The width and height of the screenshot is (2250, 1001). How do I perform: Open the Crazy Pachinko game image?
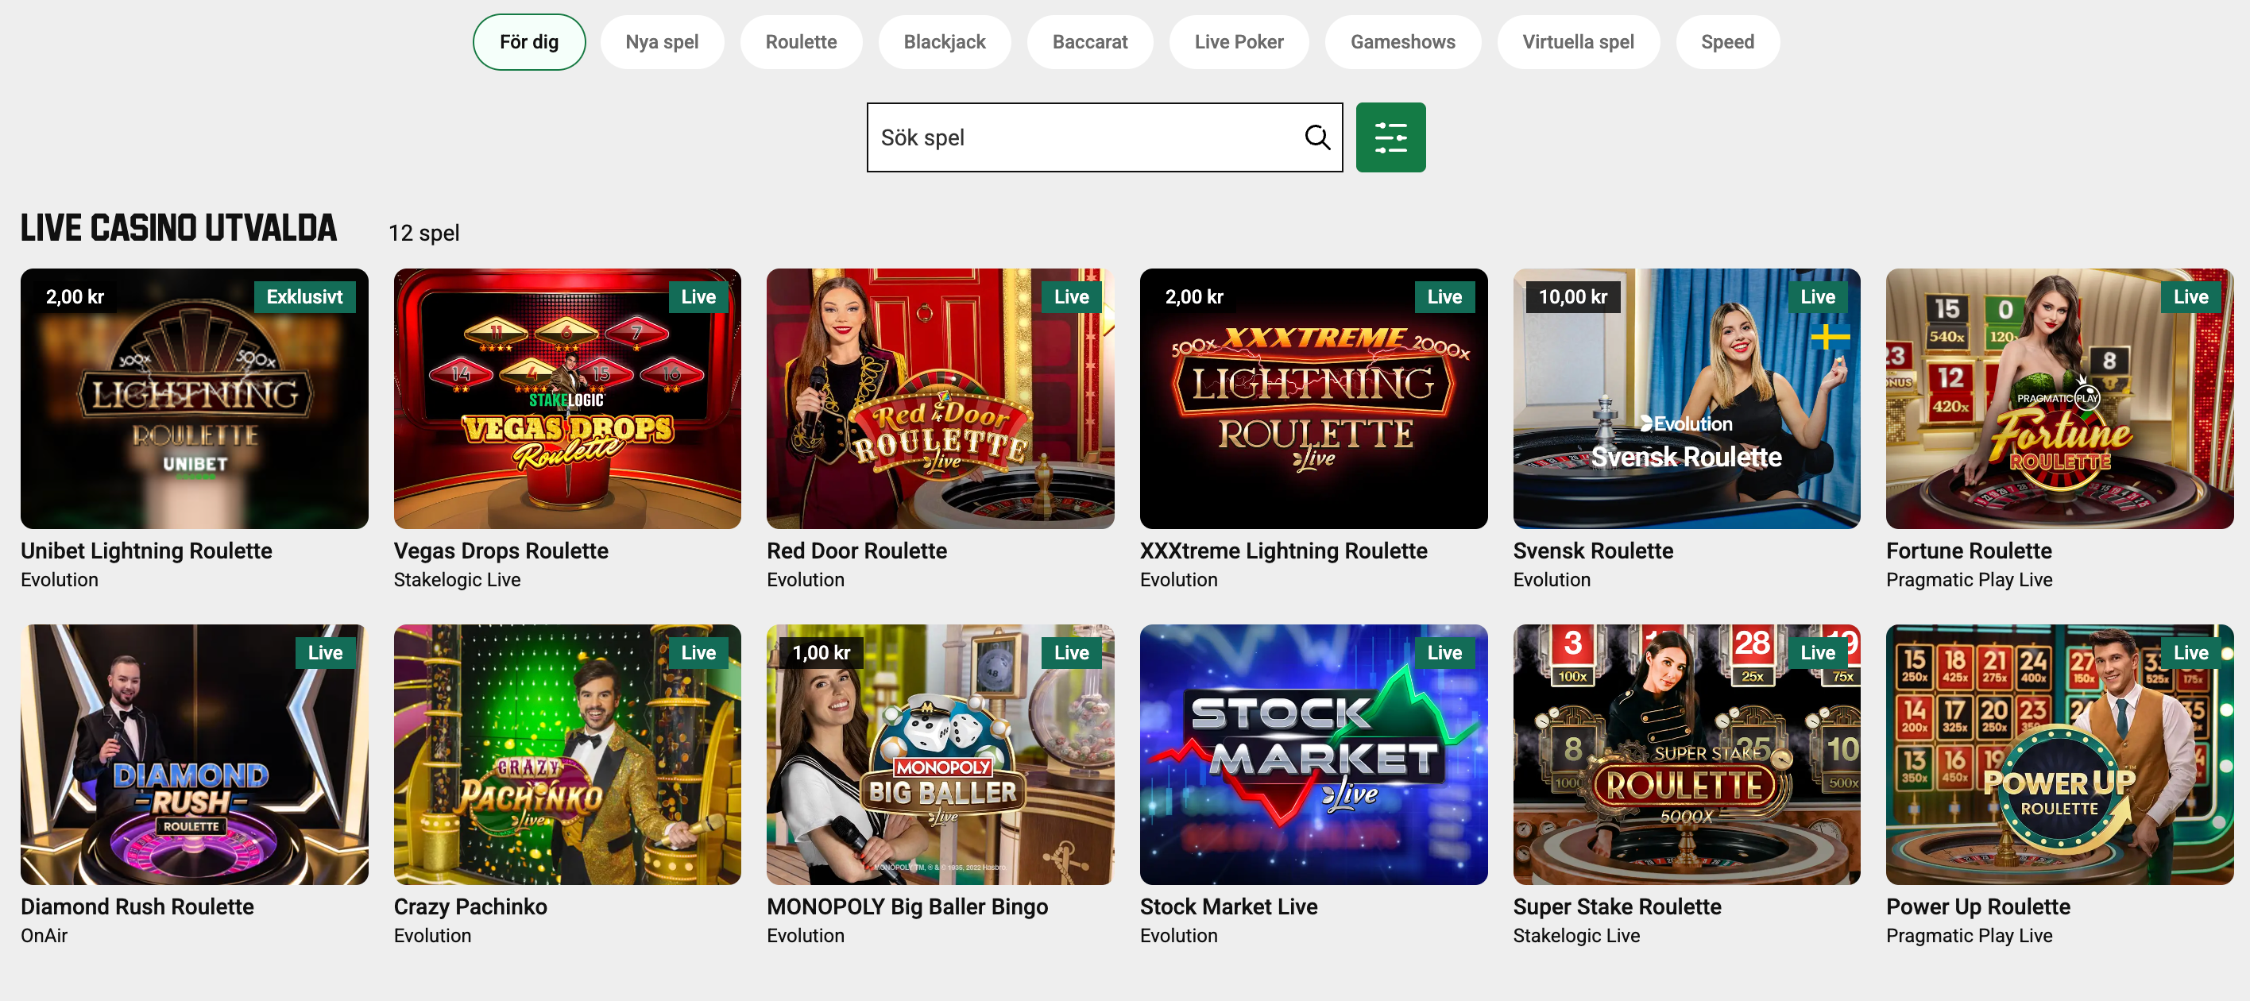click(566, 754)
